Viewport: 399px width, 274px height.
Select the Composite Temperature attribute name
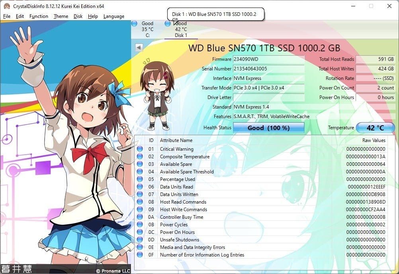[x=185, y=157]
